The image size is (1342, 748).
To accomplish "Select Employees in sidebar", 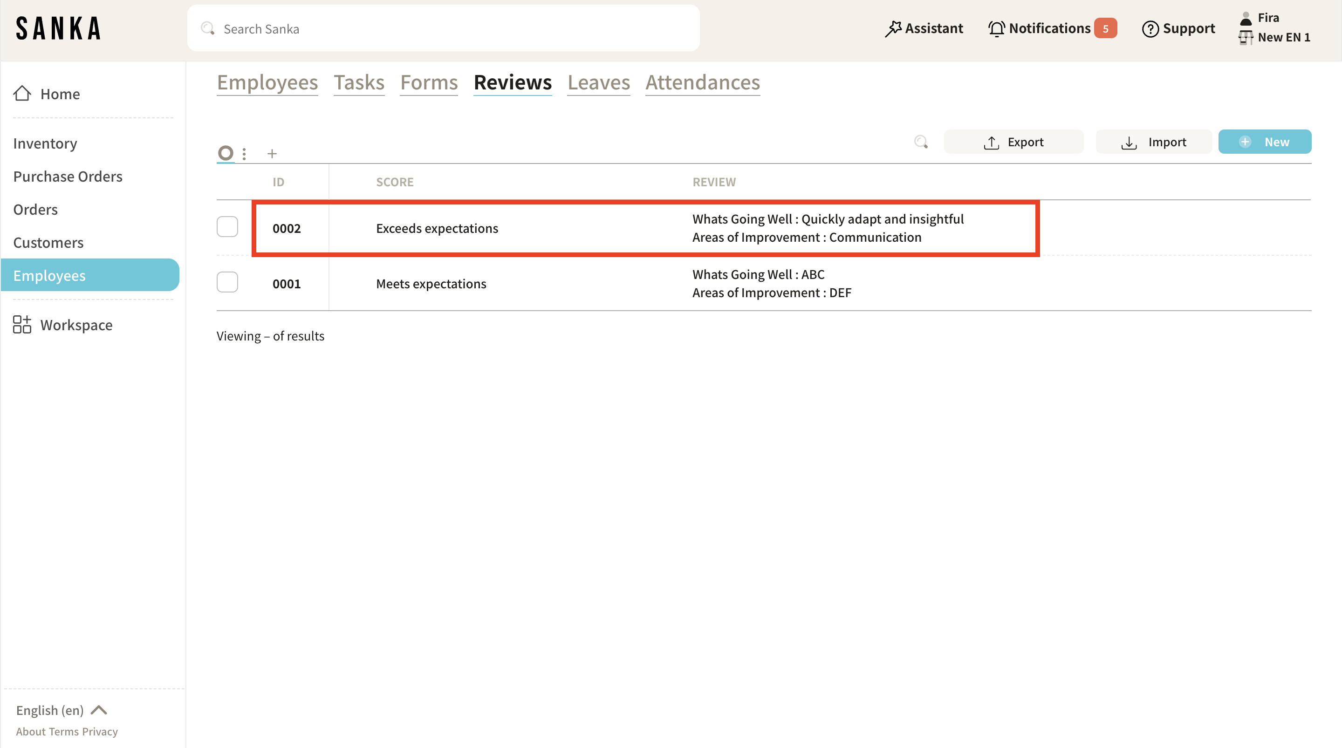I will [x=90, y=275].
